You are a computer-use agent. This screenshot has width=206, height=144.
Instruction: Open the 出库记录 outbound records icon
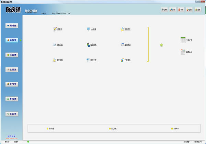pyautogui.click(x=183, y=40)
